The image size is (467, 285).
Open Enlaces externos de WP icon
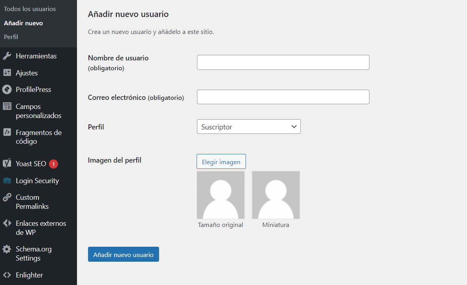[x=8, y=223]
